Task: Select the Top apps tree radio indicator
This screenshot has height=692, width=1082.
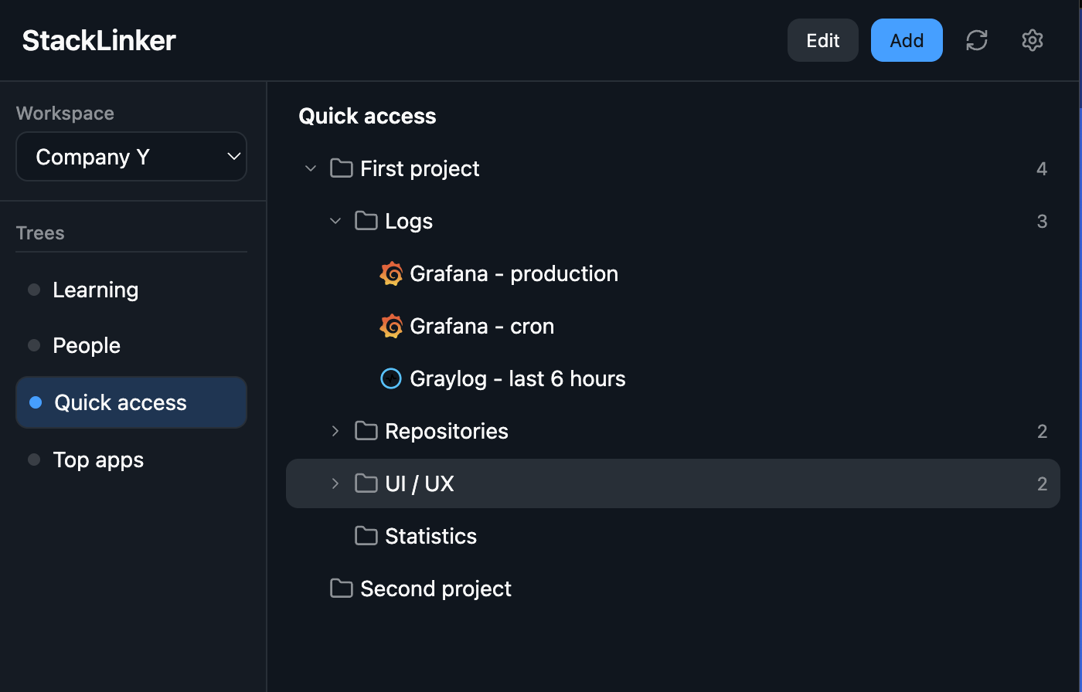Action: (x=33, y=460)
